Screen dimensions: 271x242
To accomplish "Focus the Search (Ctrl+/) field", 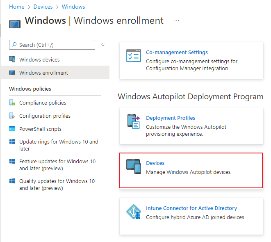I will [52, 45].
